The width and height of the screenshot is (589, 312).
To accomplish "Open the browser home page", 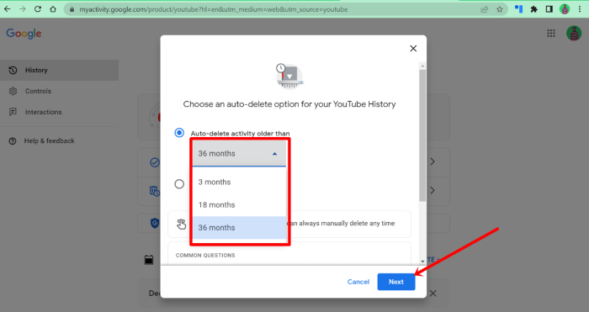I will [53, 9].
